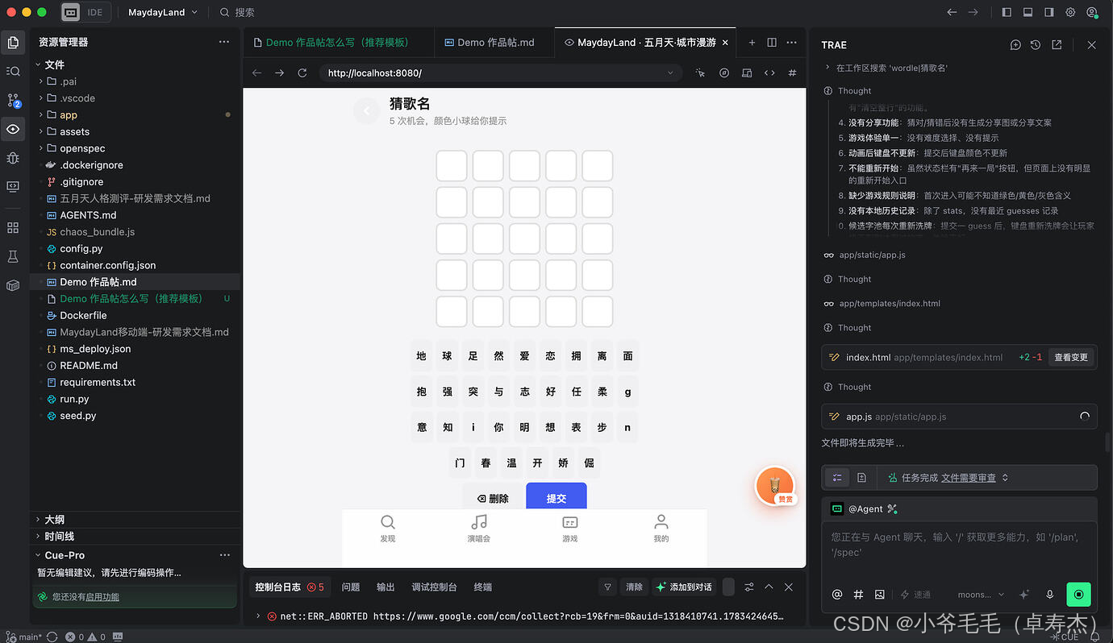The image size is (1113, 643).
Task: Expand the net::ERR_ABORTED console entry
Action: 258,616
